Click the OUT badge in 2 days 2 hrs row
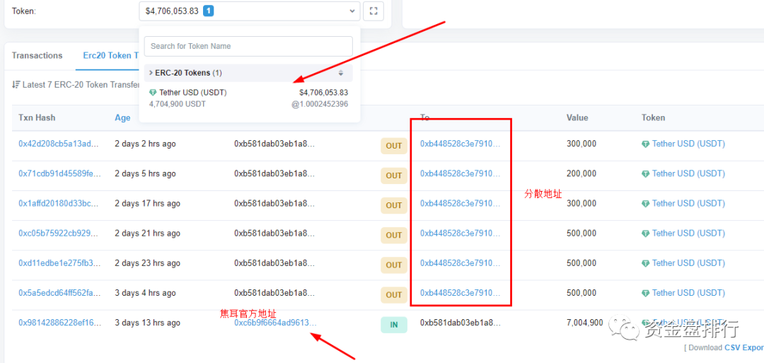Image resolution: width=764 pixels, height=363 pixels. (394, 146)
